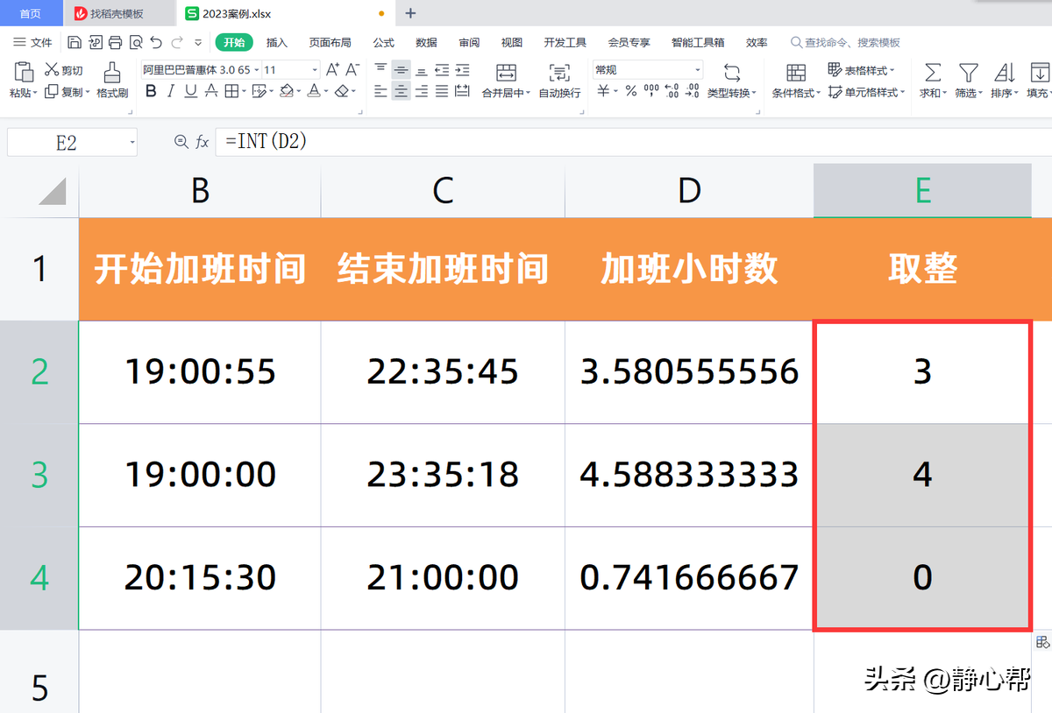Toggle vertical middle alignment

click(401, 70)
